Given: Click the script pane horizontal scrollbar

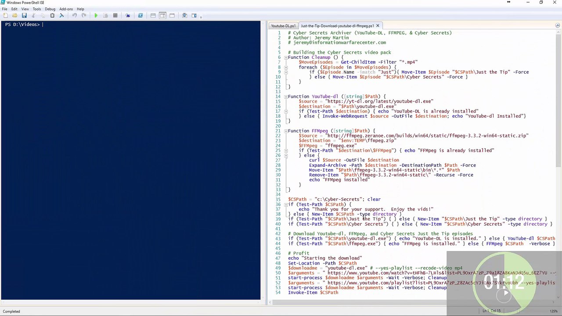Looking at the screenshot, I should pos(412,302).
